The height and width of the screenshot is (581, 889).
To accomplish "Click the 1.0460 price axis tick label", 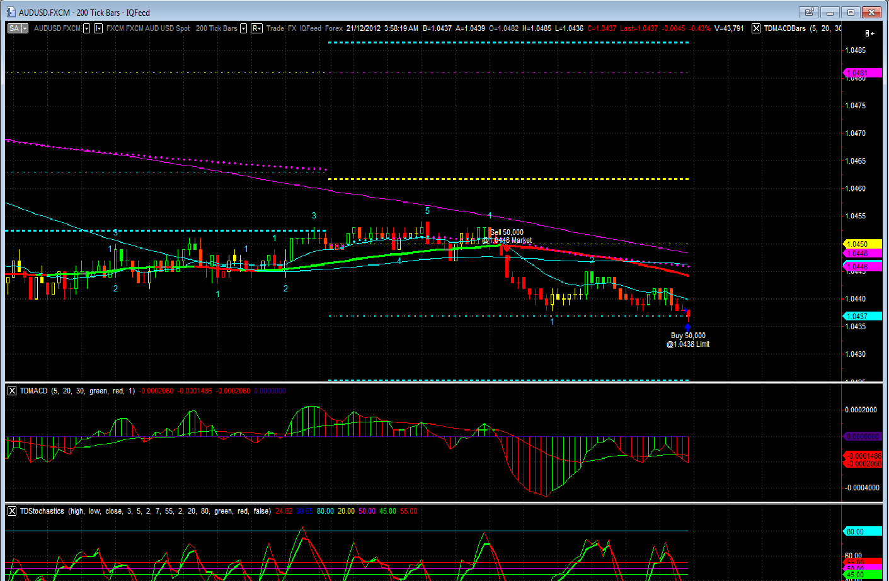I will [855, 188].
